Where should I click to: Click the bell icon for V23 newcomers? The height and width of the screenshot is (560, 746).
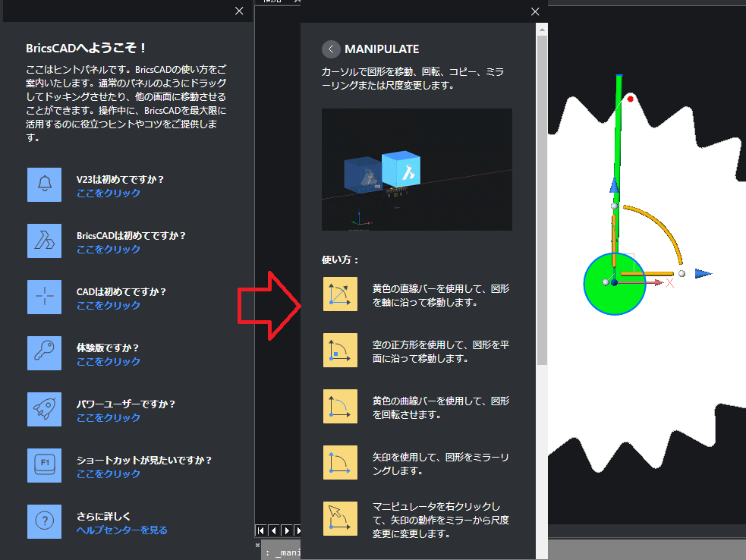44,184
